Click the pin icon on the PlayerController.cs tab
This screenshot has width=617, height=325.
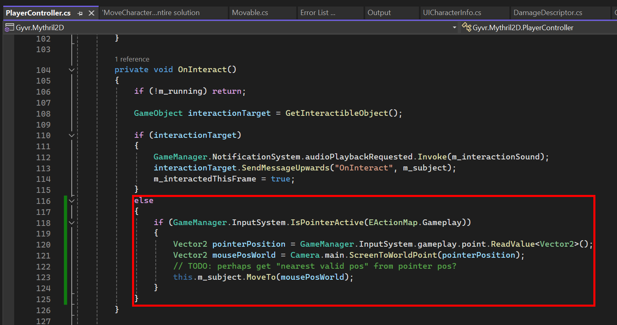click(x=80, y=13)
